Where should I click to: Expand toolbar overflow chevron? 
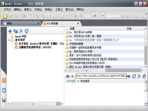pyautogui.click(x=146, y=14)
